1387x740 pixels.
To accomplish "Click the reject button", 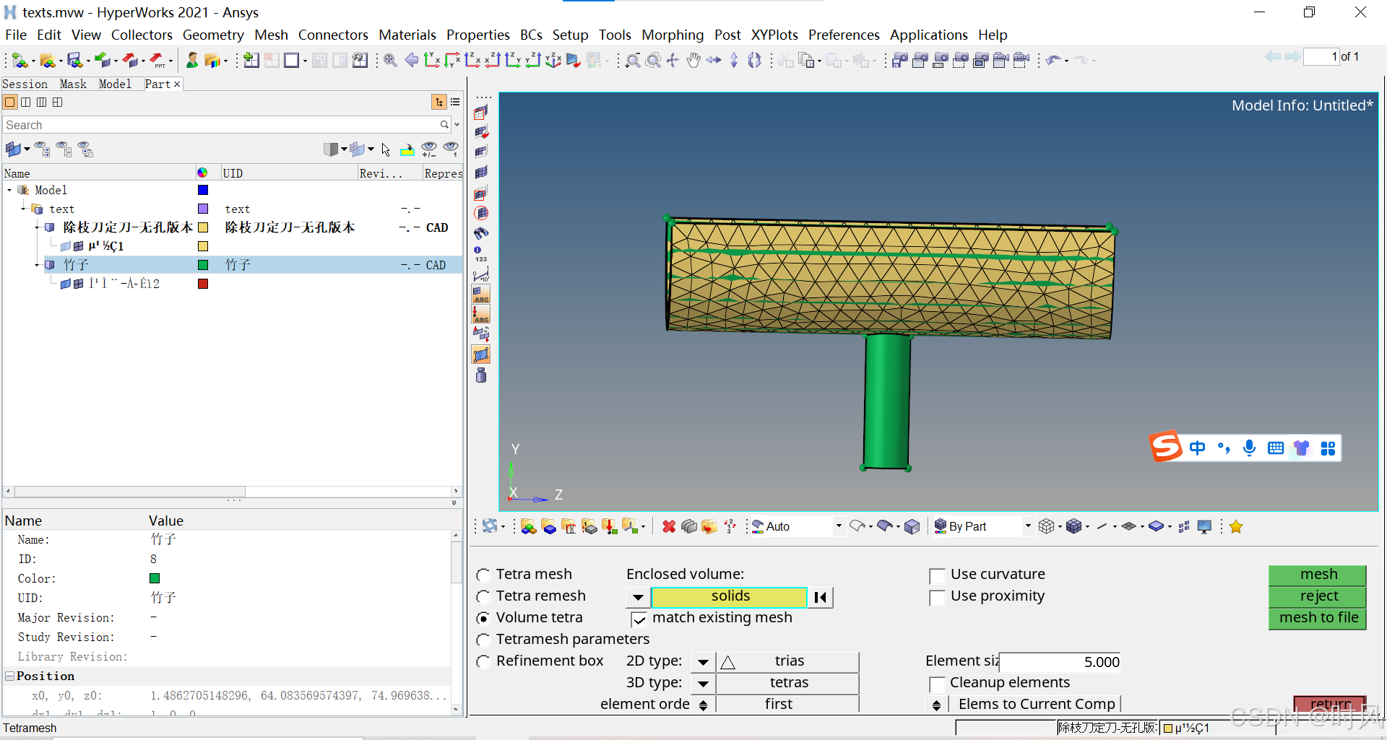I will (x=1318, y=597).
